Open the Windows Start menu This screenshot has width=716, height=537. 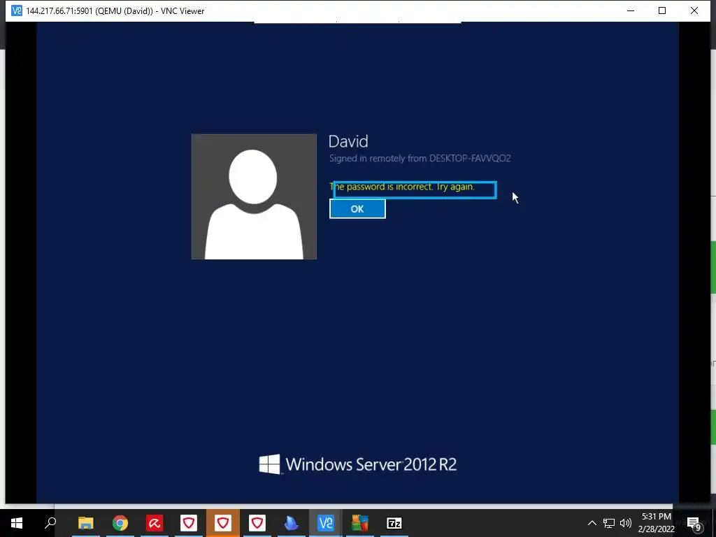tap(17, 523)
